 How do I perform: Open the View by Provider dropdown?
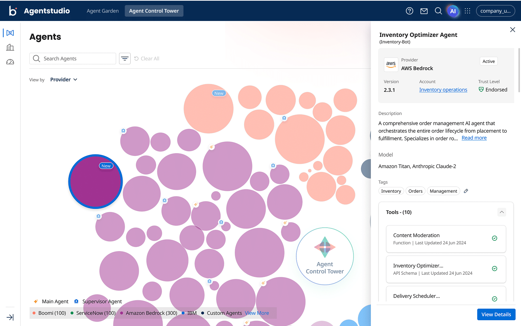[x=64, y=80]
